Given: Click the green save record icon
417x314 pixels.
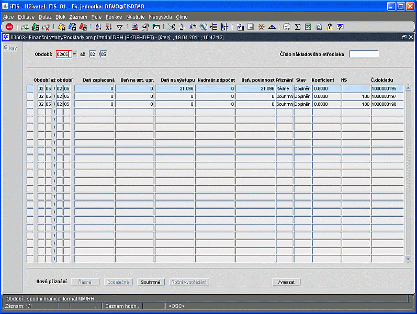Looking at the screenshot, I should pyautogui.click(x=36, y=27).
